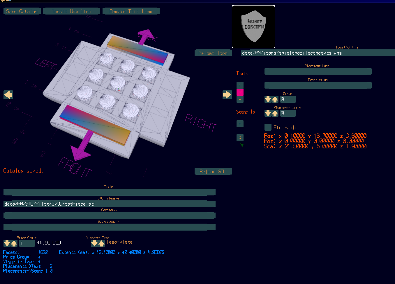Select text placement 1
This screenshot has width=395, height=284.
point(240,85)
